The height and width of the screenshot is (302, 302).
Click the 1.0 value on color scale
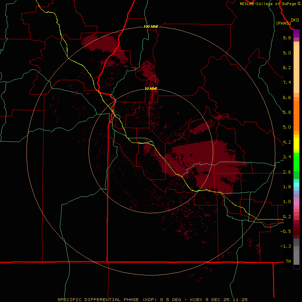tap(287, 202)
